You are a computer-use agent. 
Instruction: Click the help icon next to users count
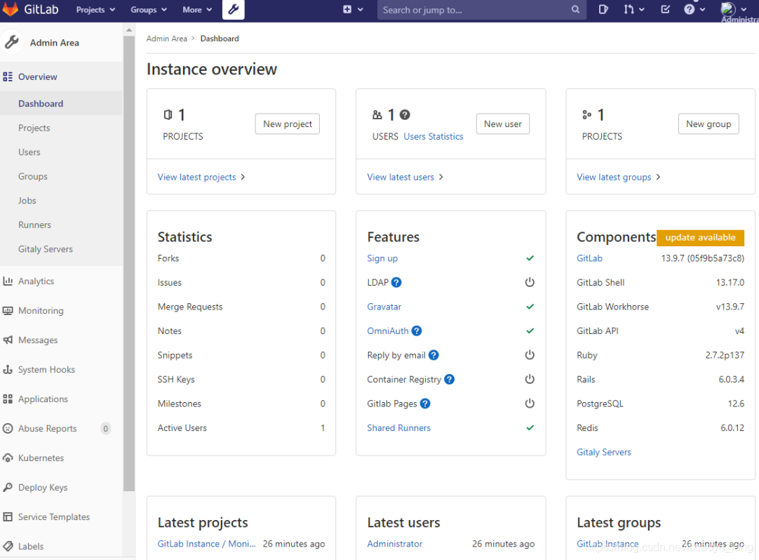(x=405, y=115)
